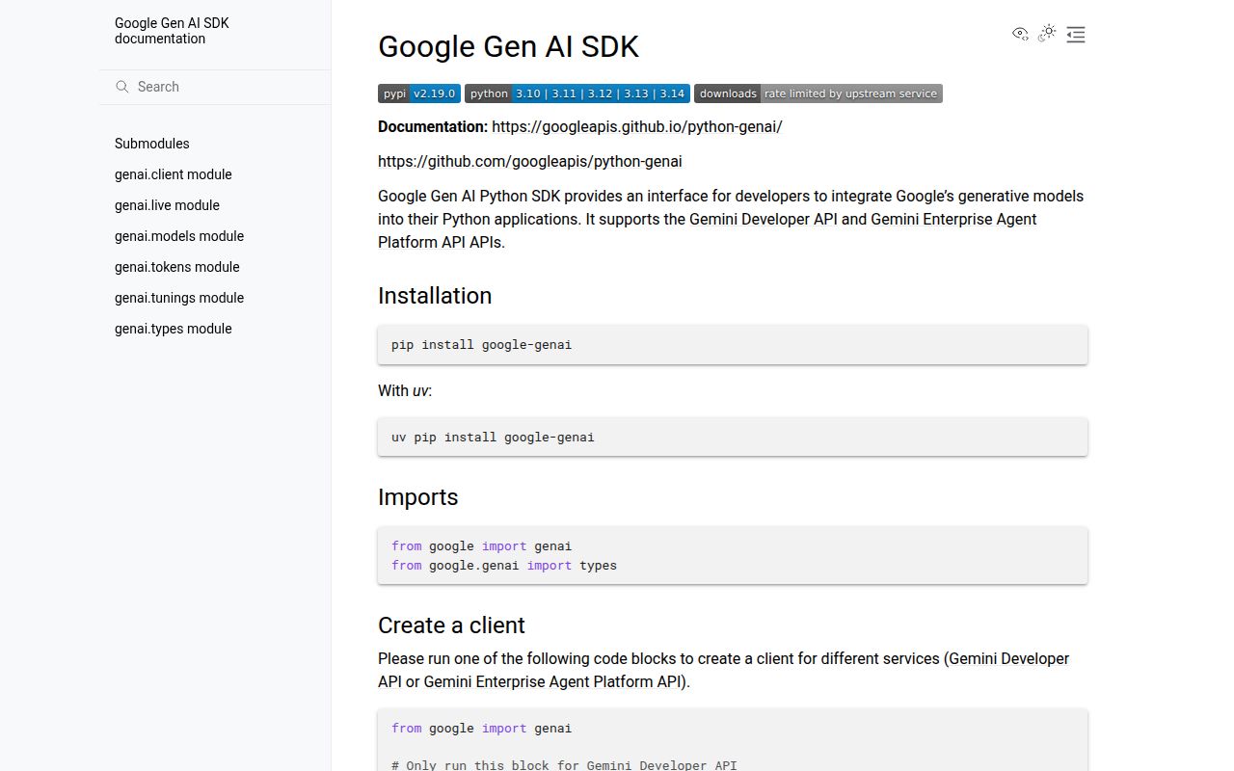
Task: Click the 'With uv:' text
Action: (405, 390)
